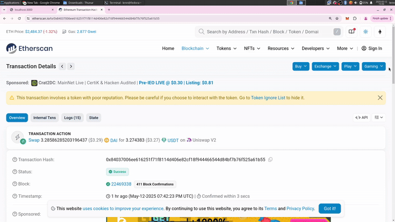
Task: Dismiss the poor reputation warning banner
Action: coord(380,98)
